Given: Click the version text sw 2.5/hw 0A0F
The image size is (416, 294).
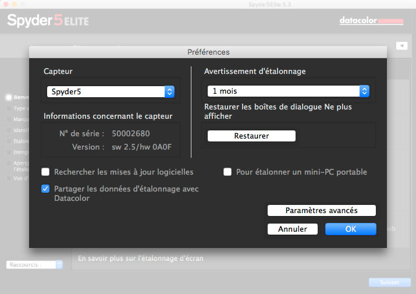Looking at the screenshot, I should coord(142,147).
